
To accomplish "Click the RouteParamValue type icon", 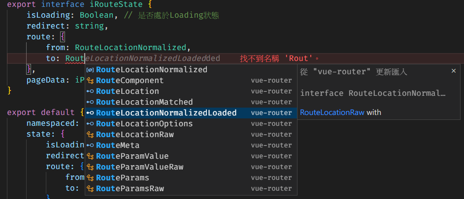I will [x=90, y=156].
